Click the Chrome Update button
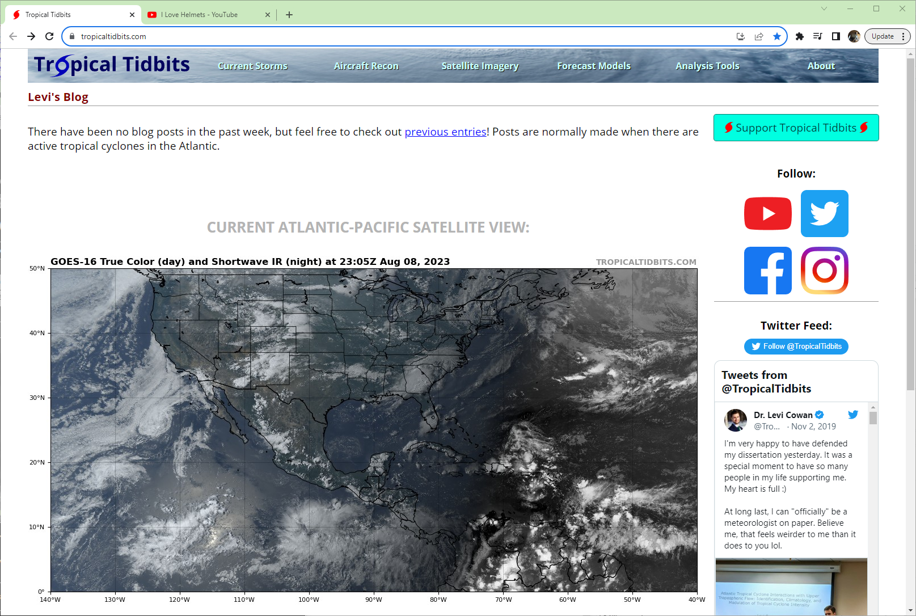 [x=883, y=36]
